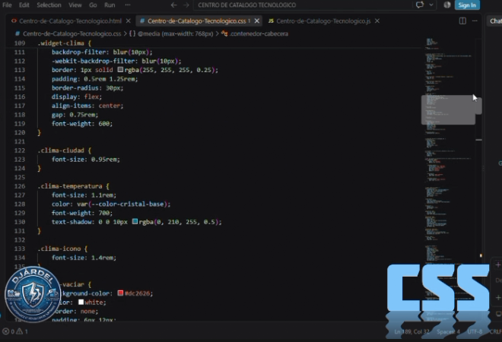This screenshot has width=502, height=342.
Task: Click the font-weight: 600 line
Action: [x=82, y=124]
